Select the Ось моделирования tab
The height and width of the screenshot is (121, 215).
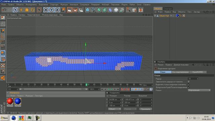click(x=180, y=72)
